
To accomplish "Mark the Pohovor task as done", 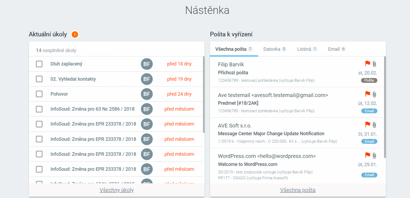I will coord(39,94).
